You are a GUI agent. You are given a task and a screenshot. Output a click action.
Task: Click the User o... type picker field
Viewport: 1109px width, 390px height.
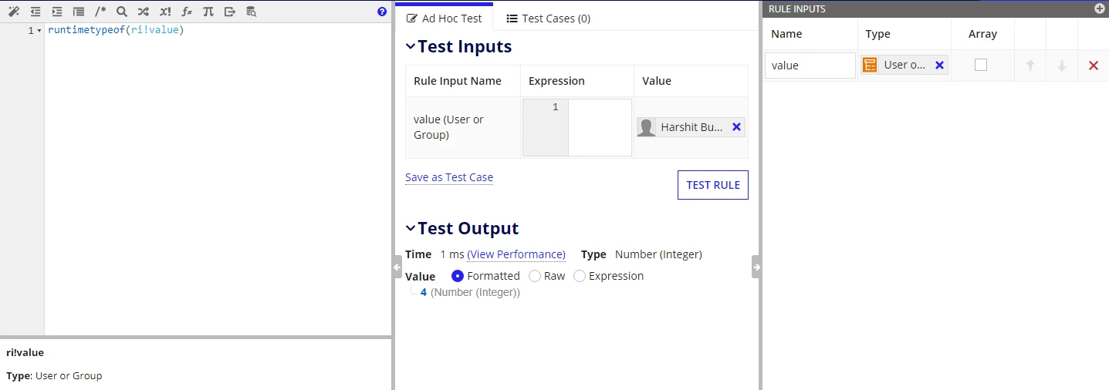pos(904,66)
